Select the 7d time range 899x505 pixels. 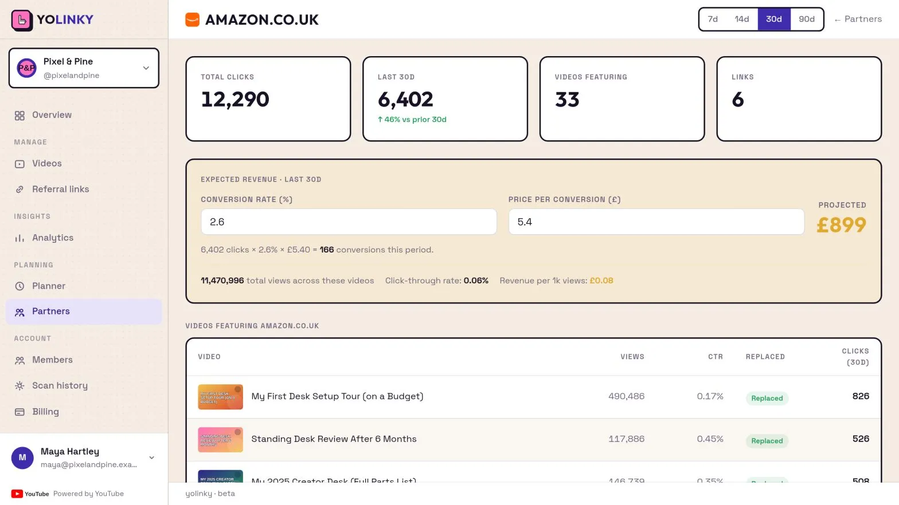tap(713, 19)
